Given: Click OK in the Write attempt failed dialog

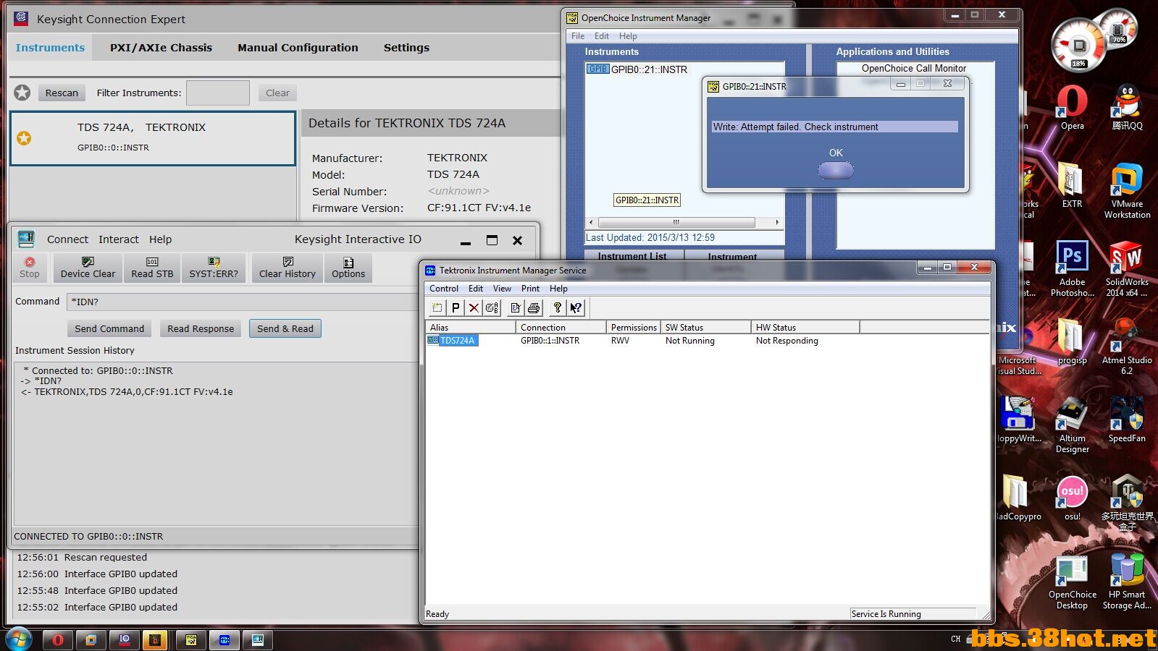Looking at the screenshot, I should point(836,170).
